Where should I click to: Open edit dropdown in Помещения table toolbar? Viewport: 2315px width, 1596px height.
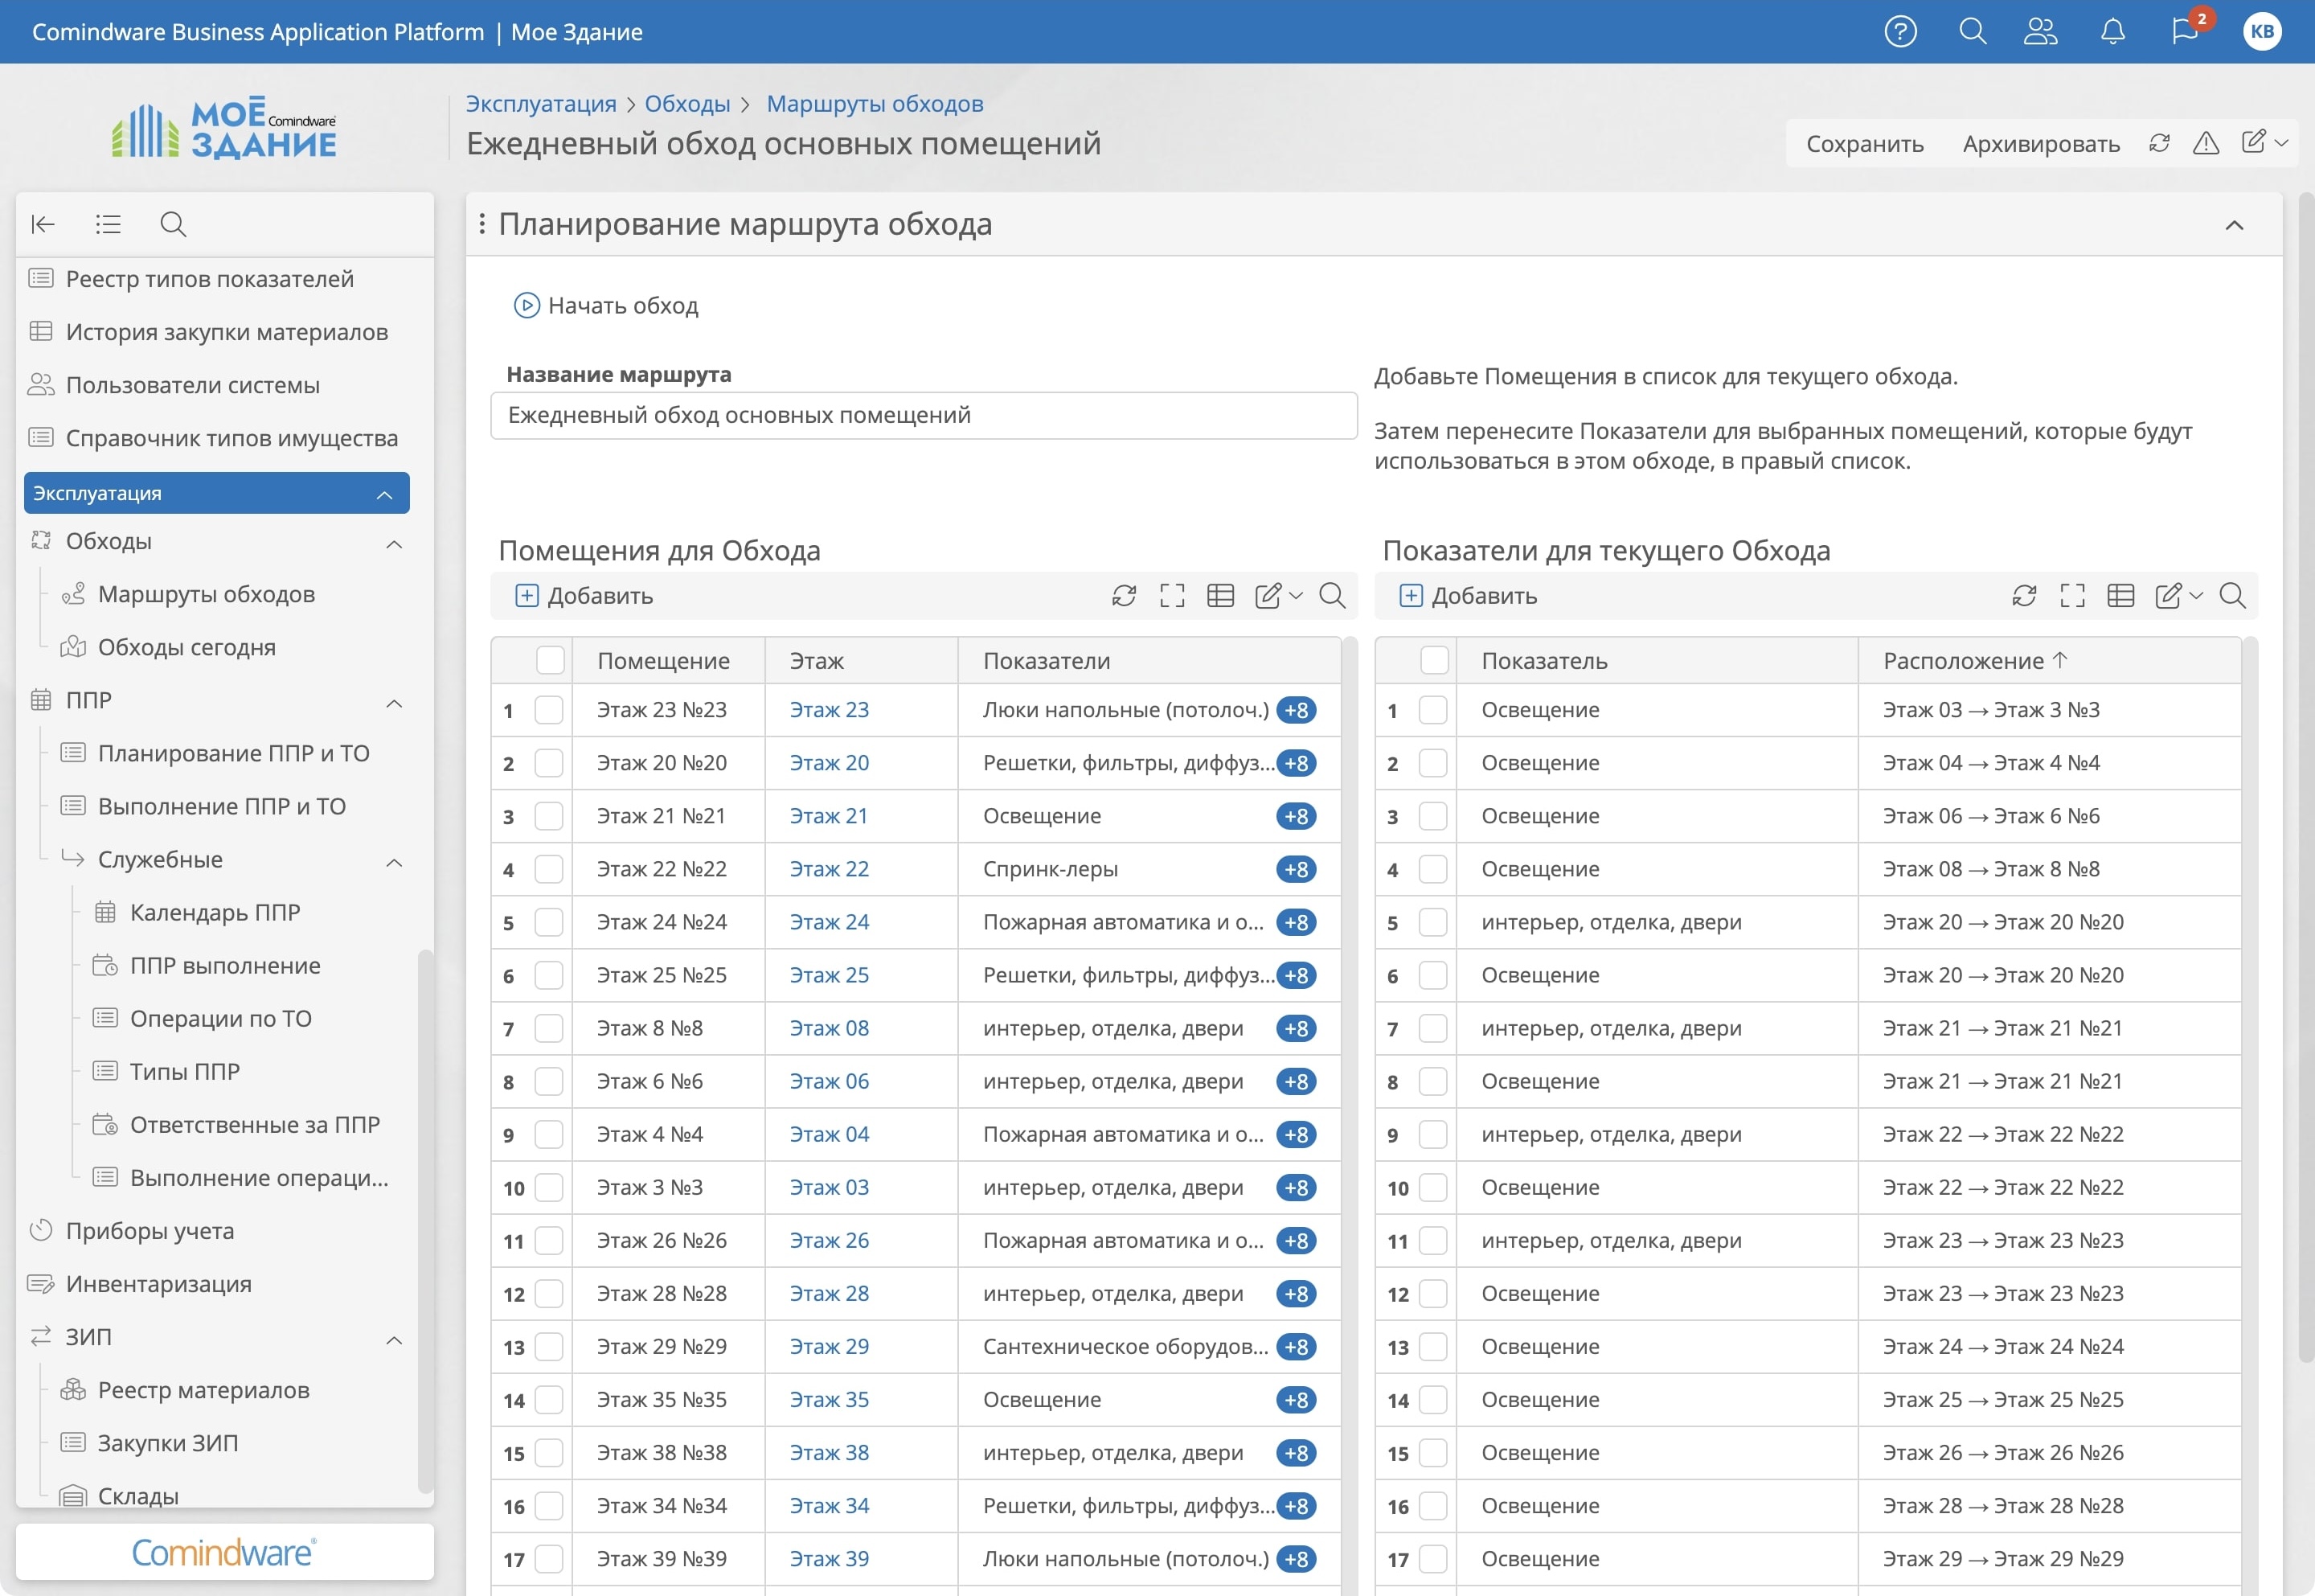click(x=1278, y=596)
